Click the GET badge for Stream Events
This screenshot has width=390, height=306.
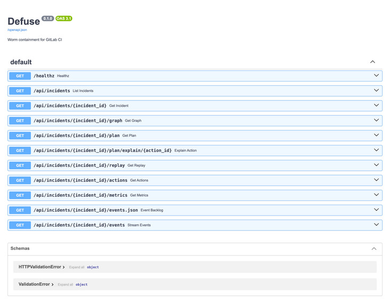point(20,225)
